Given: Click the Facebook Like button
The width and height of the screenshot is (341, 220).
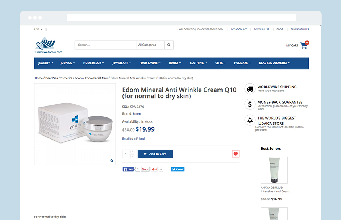Looking at the screenshot, I should [128, 169].
